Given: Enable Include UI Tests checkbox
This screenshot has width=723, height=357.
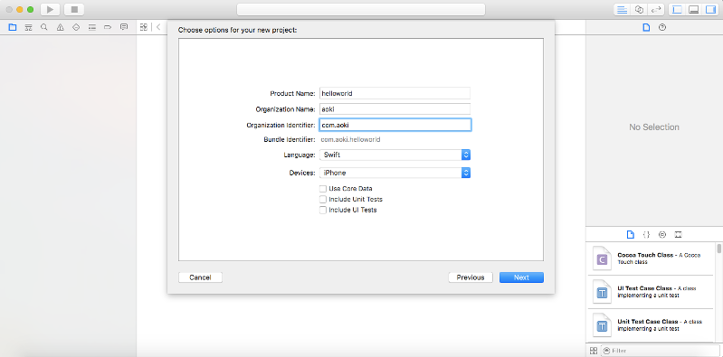Looking at the screenshot, I should (x=323, y=210).
